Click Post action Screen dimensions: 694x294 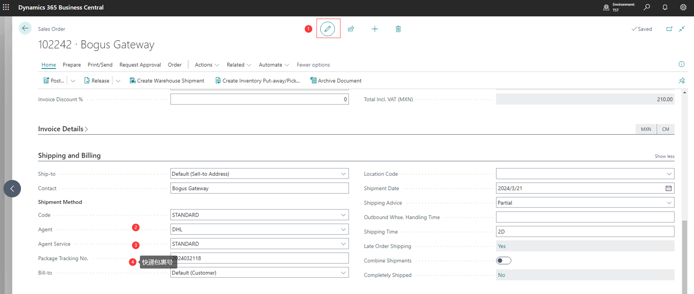[x=54, y=81]
